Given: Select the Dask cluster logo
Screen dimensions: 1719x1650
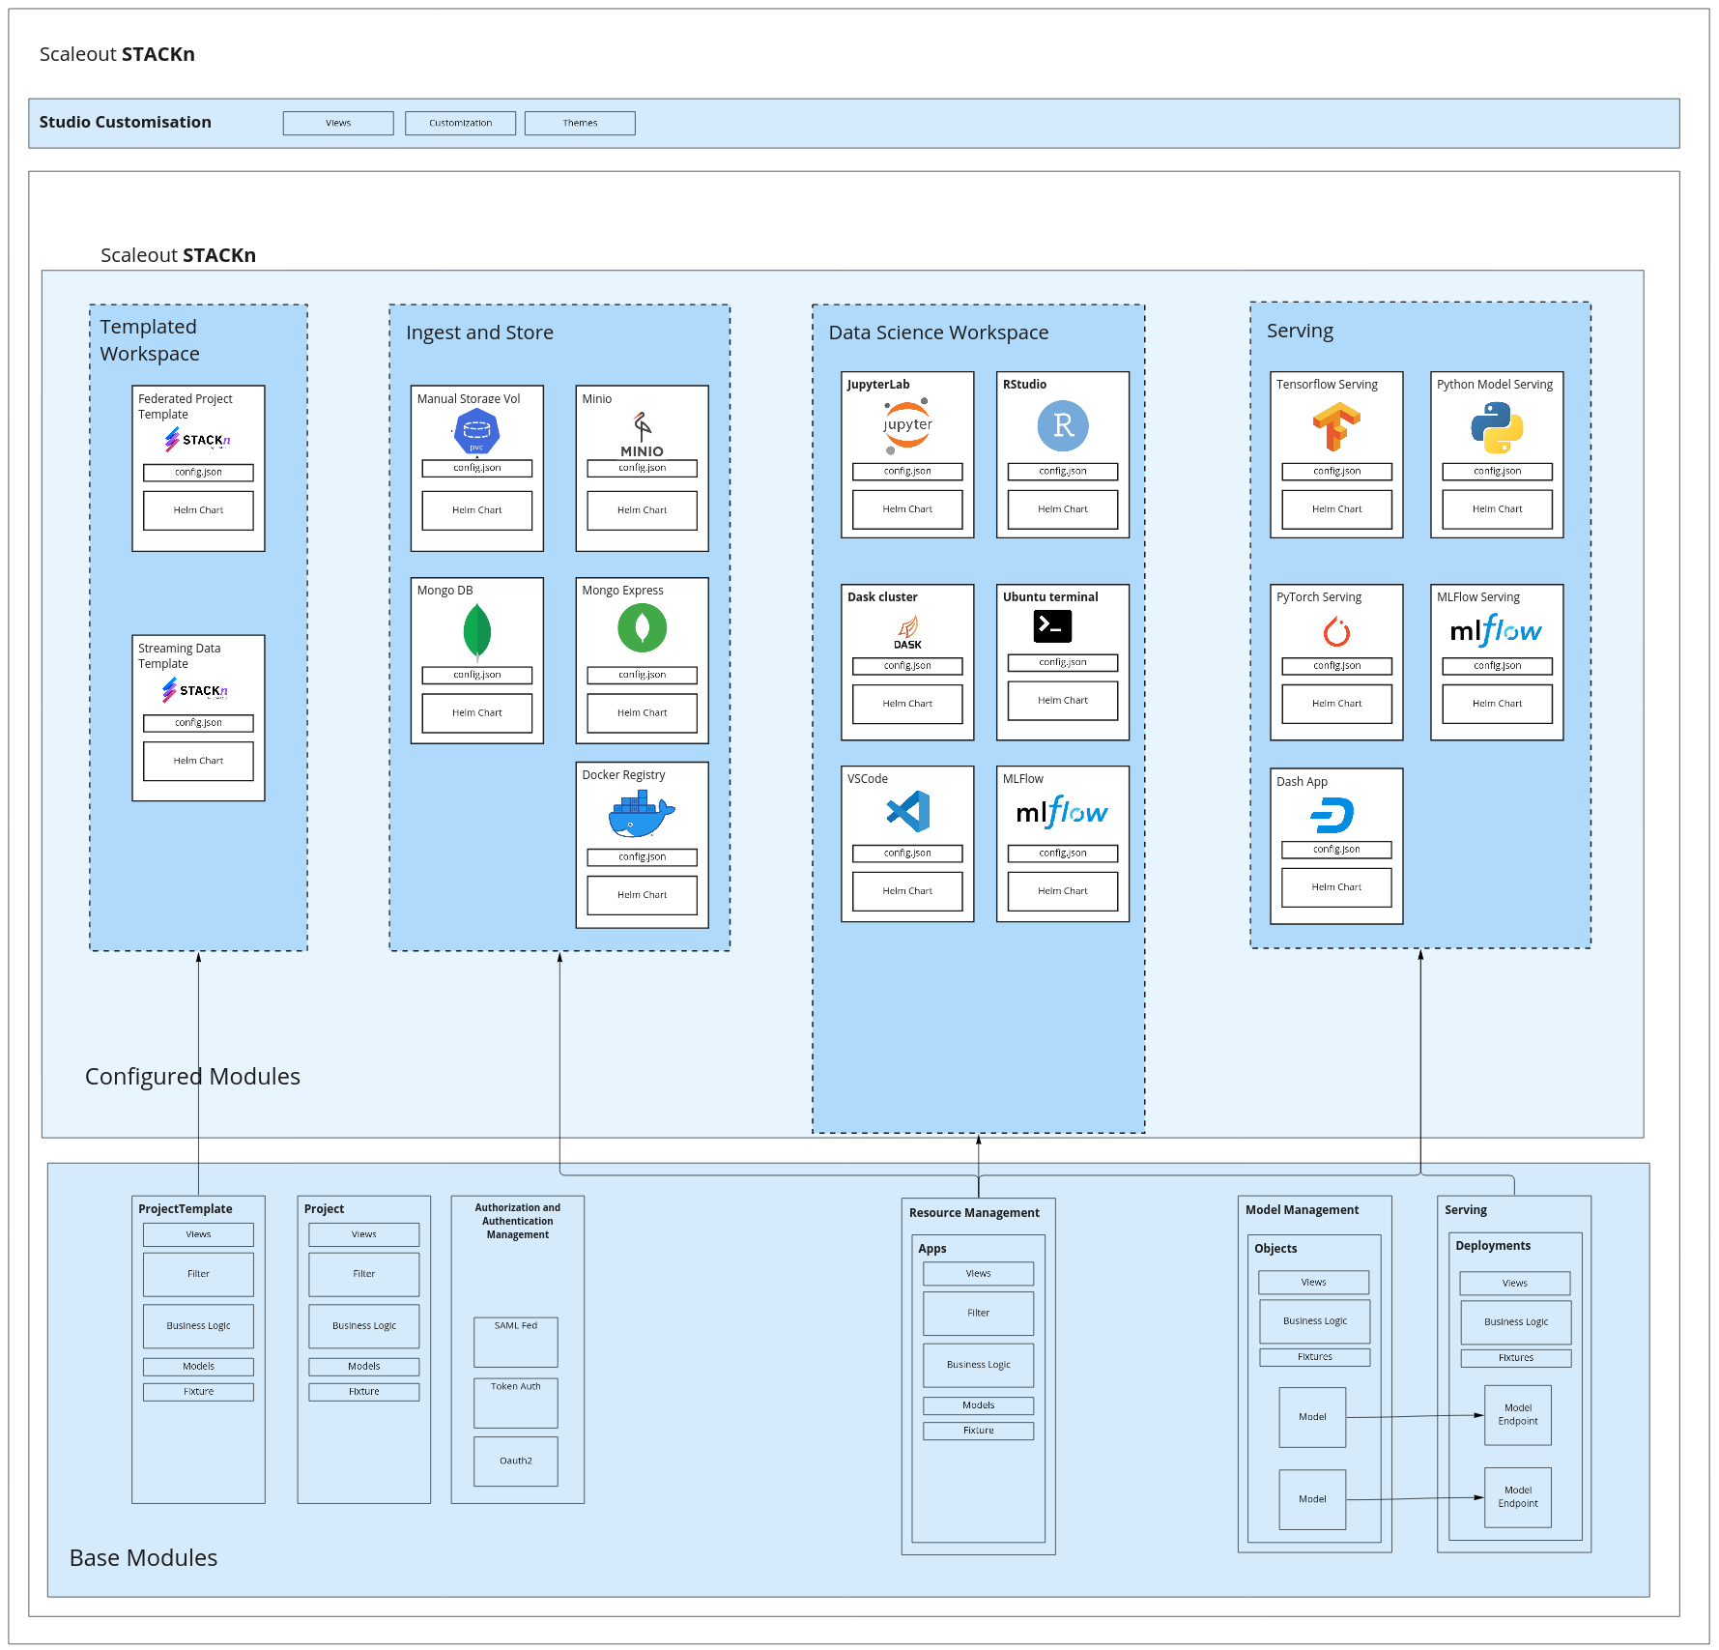Looking at the screenshot, I should pos(907,632).
